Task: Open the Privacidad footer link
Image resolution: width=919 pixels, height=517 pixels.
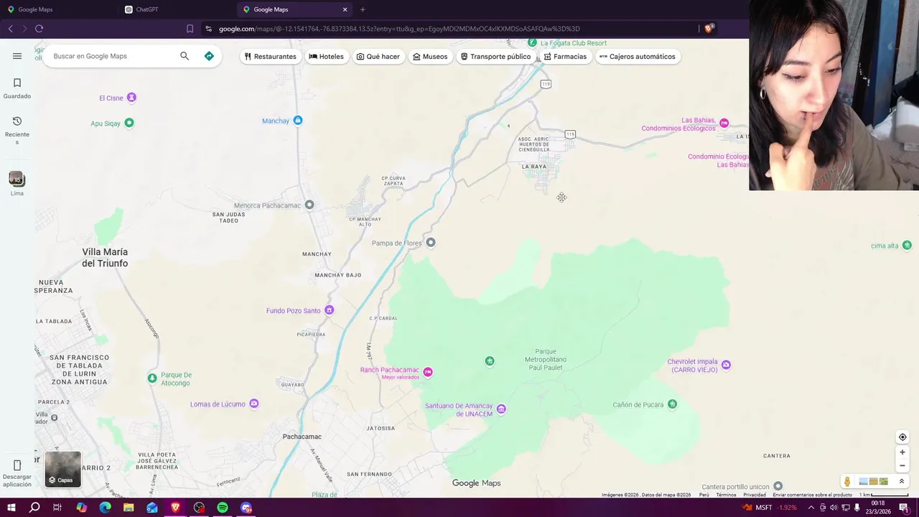Action: coord(755,495)
